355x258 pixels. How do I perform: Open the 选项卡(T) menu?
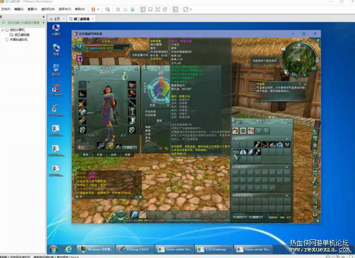(x=65, y=9)
